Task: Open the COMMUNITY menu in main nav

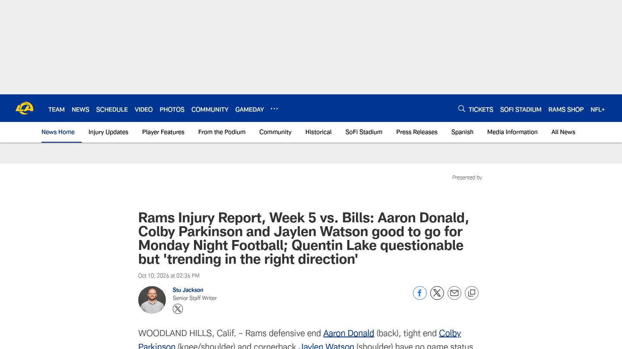Action: tap(210, 109)
